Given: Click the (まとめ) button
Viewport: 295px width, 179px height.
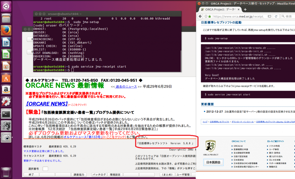Looking at the screenshot, I should [167, 175].
